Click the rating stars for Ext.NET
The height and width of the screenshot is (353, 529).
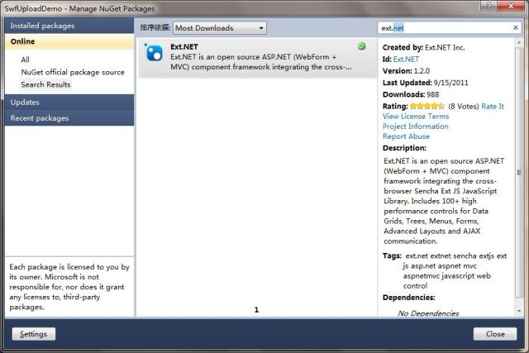click(427, 107)
